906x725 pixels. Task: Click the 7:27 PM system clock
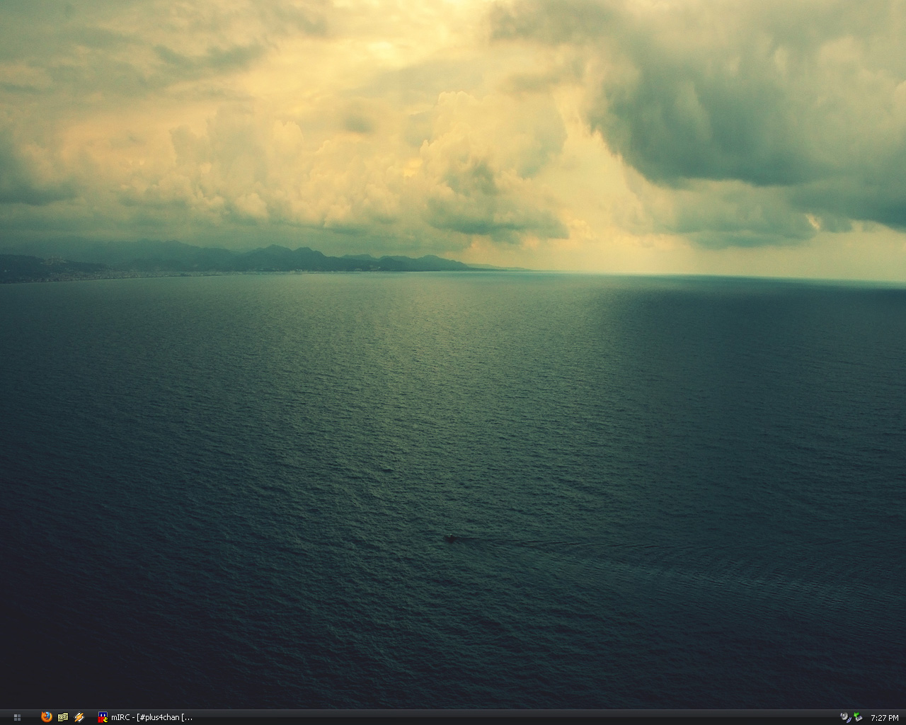click(885, 718)
